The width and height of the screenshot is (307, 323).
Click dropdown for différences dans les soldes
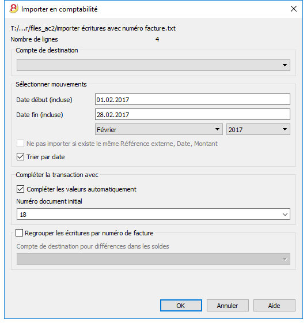click(x=153, y=259)
